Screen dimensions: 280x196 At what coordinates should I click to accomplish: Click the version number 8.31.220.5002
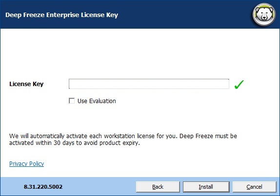tap(43, 187)
